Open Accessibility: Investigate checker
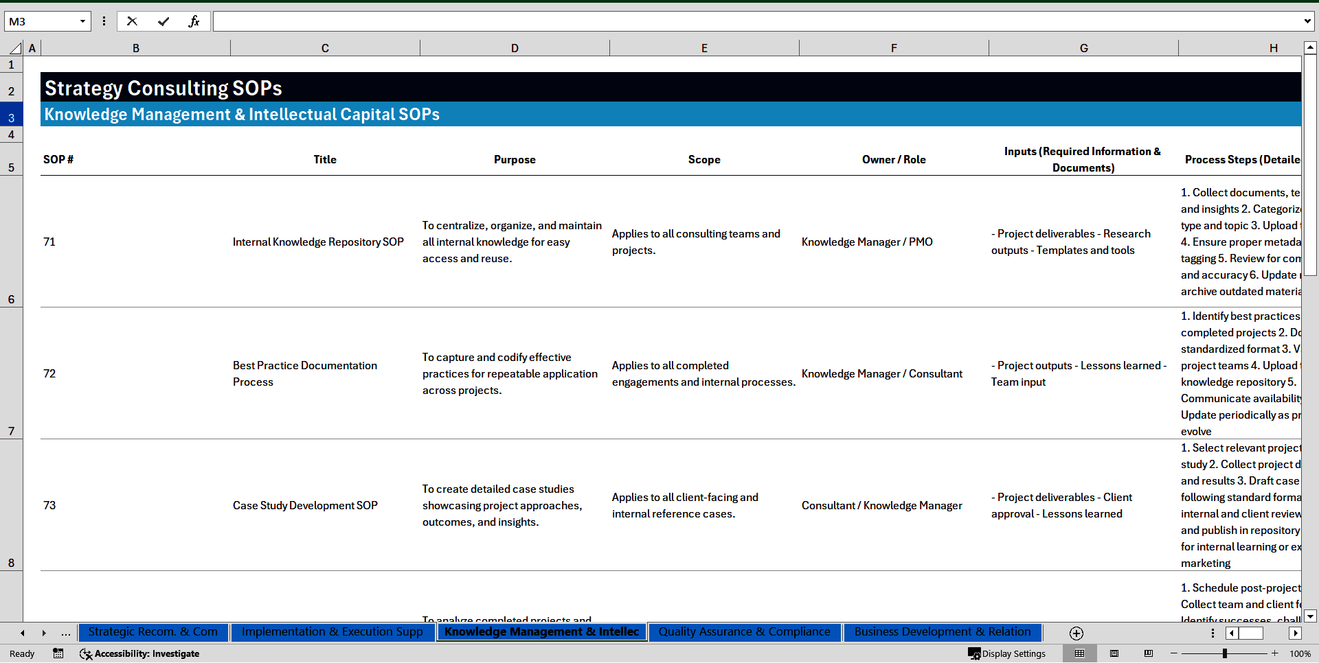The width and height of the screenshot is (1319, 663). (x=139, y=653)
